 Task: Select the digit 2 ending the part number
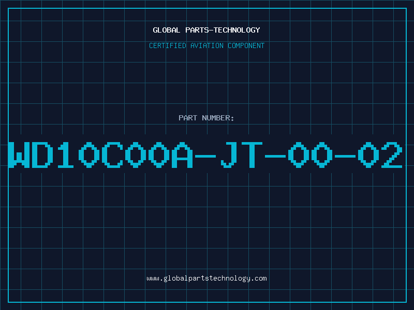pos(392,154)
